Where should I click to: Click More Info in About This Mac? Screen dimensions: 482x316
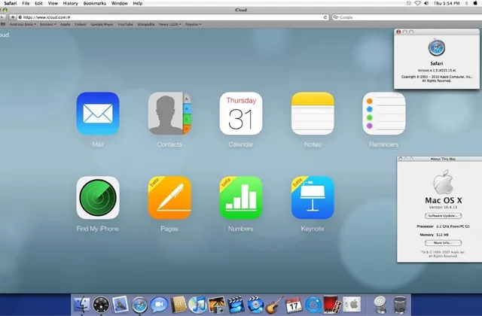coord(443,243)
